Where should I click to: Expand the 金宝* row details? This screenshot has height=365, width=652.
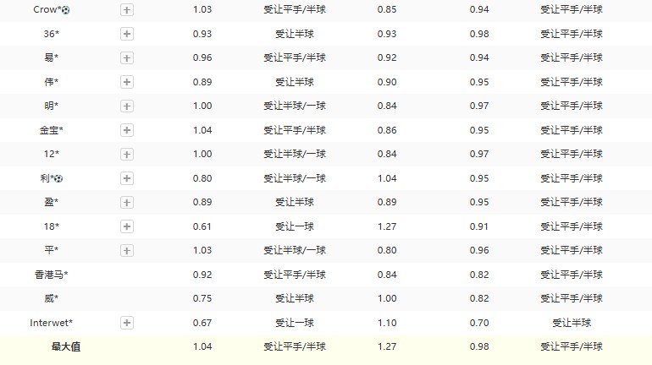click(127, 130)
